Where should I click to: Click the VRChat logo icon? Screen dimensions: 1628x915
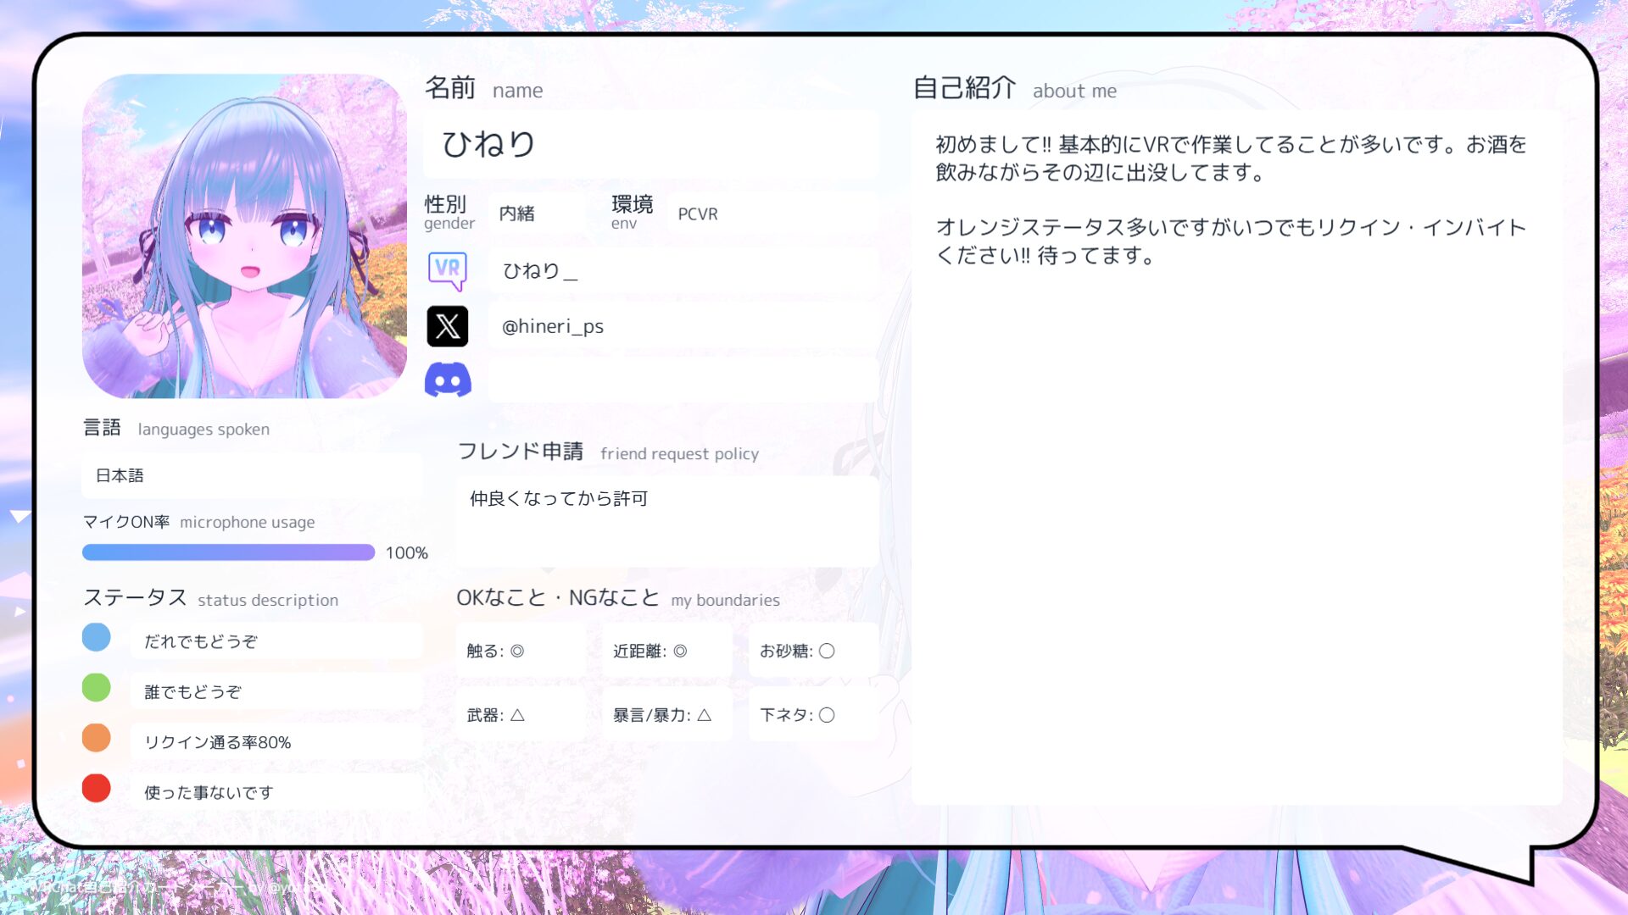(x=447, y=271)
